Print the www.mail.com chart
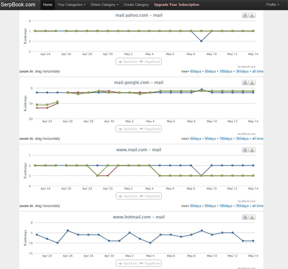This screenshot has height=269, width=288. click(245, 150)
